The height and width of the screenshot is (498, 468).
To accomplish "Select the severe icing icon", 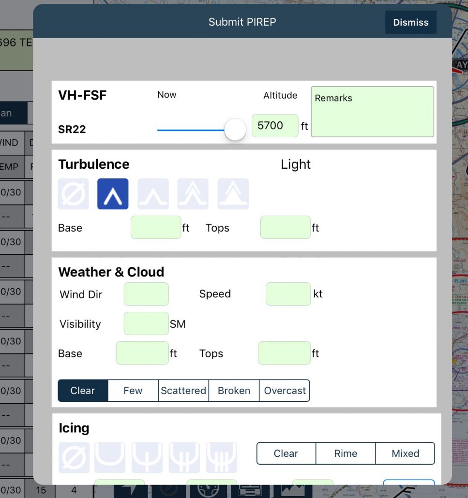I will click(221, 456).
